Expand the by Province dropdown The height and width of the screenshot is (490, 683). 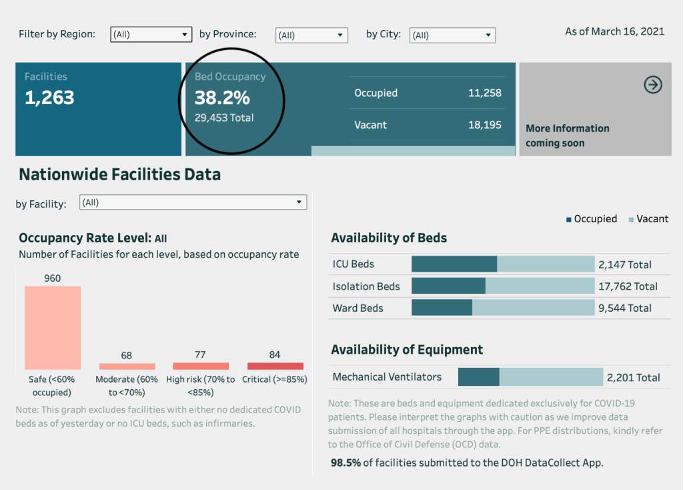(x=311, y=35)
